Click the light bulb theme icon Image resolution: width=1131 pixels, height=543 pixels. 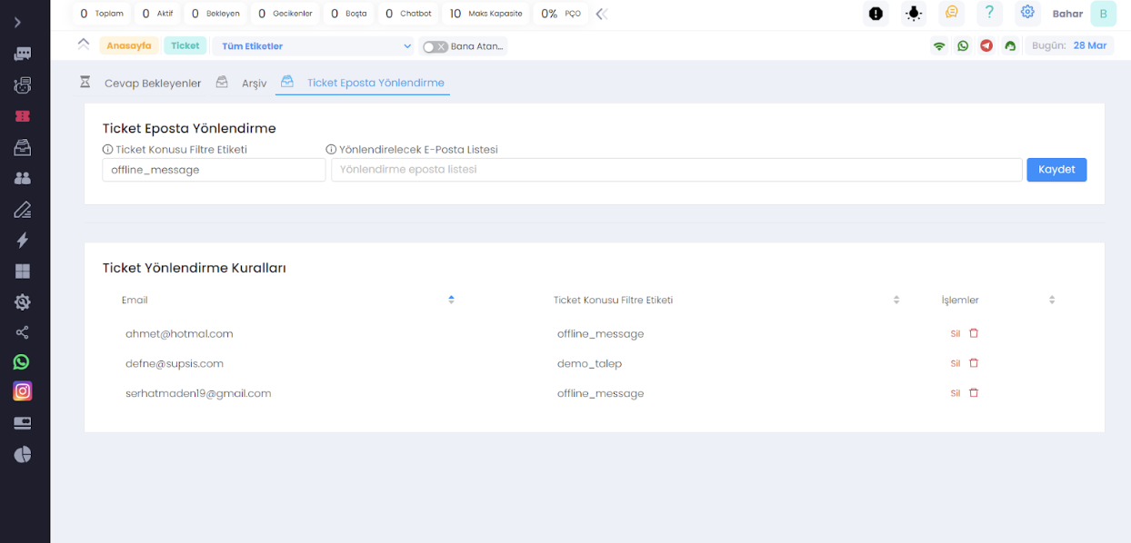[913, 14]
